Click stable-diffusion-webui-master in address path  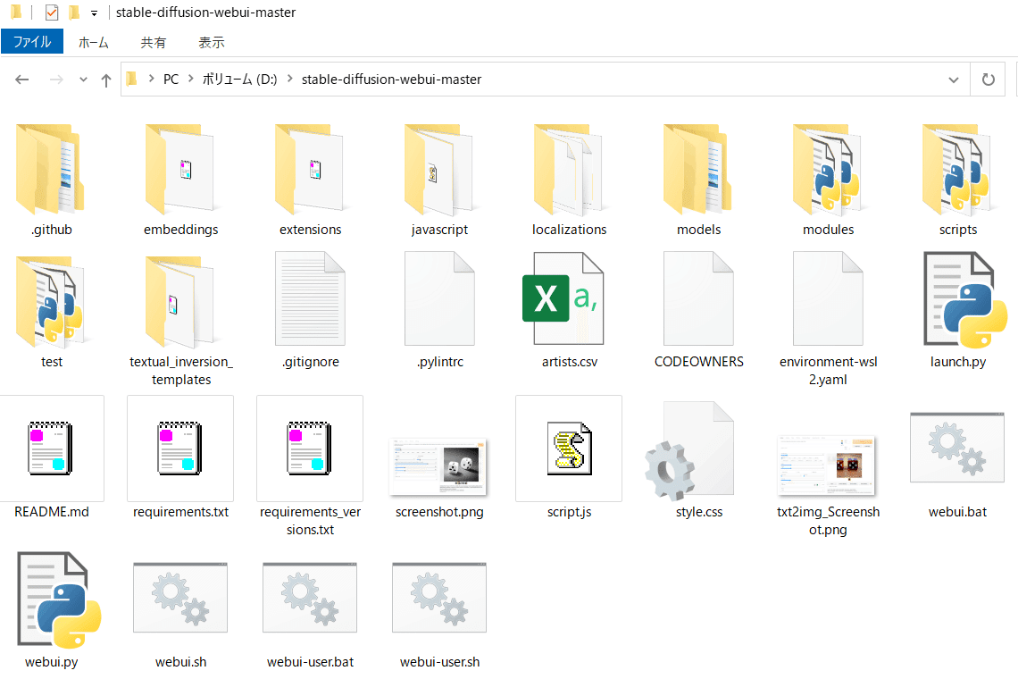(391, 80)
